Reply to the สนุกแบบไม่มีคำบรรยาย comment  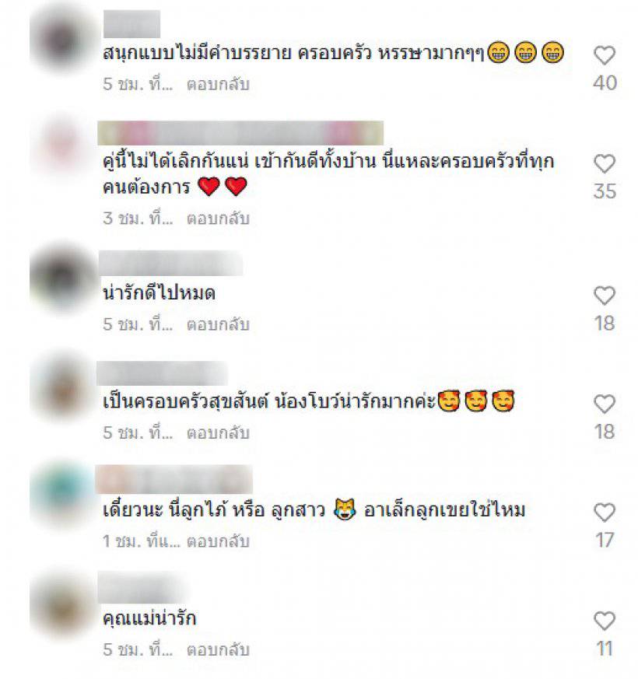click(x=218, y=84)
